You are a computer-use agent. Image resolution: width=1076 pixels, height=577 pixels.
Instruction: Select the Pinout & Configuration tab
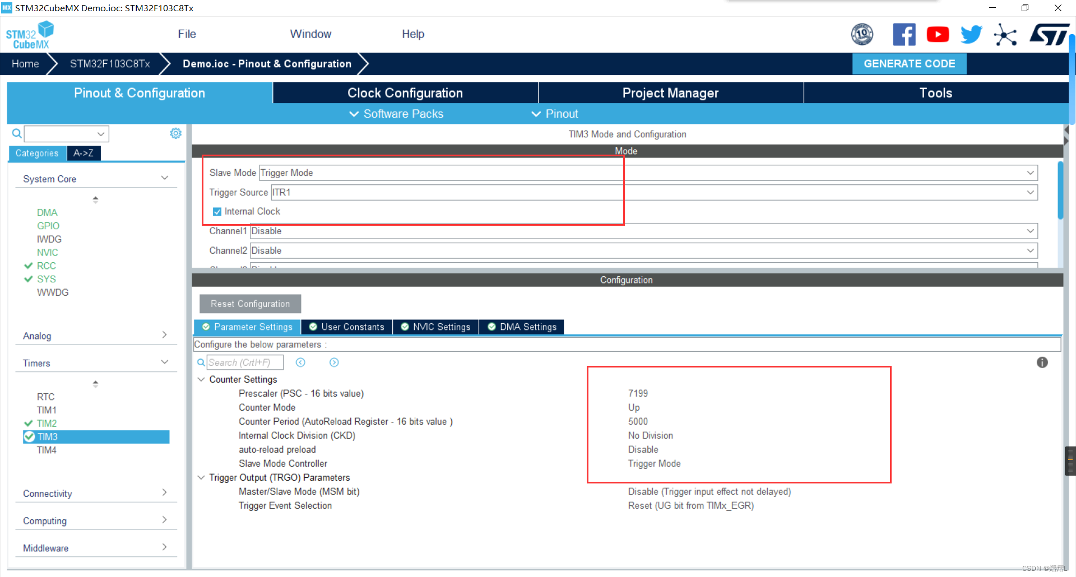pyautogui.click(x=140, y=93)
